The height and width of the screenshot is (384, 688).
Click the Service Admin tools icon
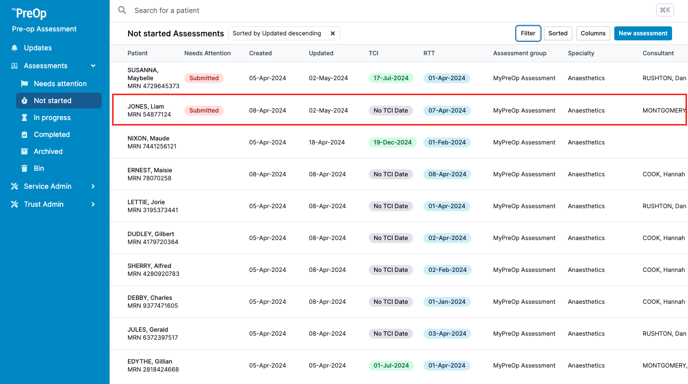point(14,186)
